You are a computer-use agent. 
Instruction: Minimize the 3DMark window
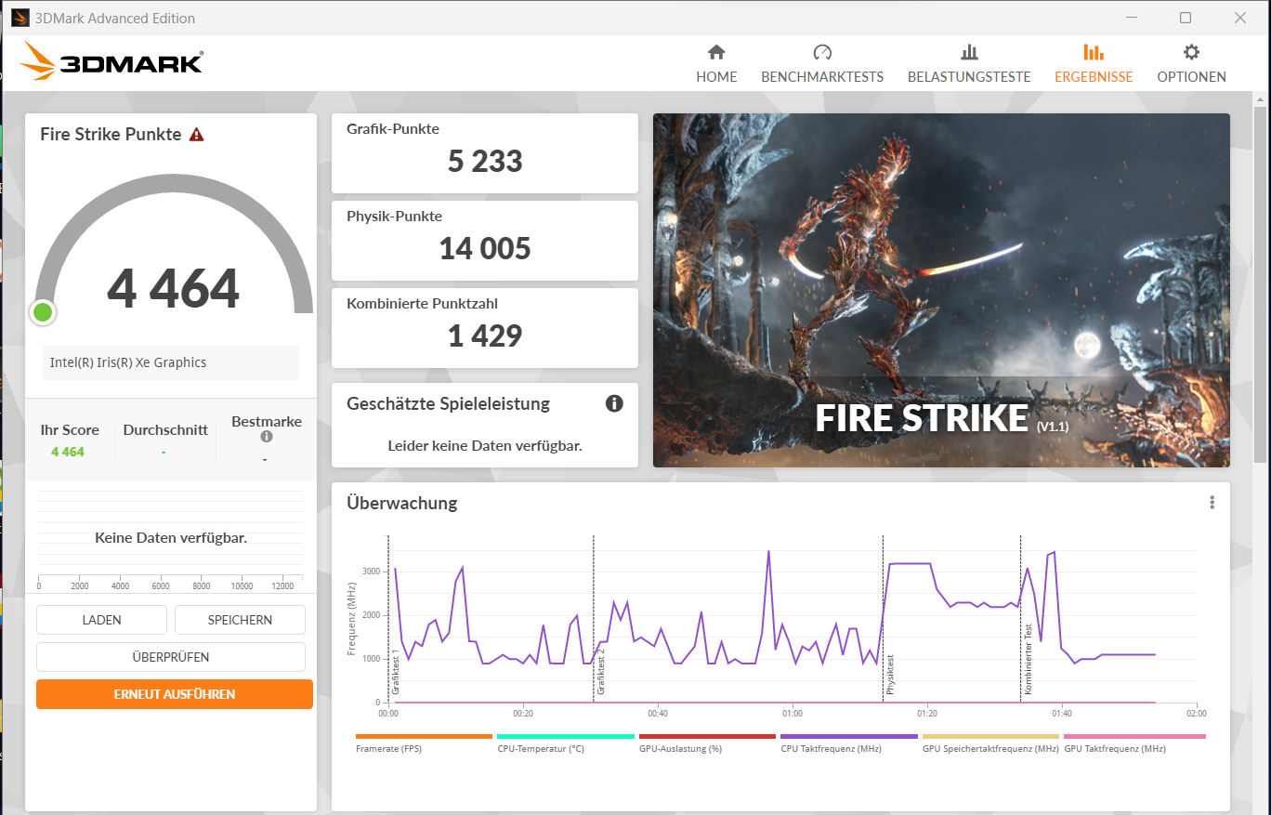[1131, 18]
